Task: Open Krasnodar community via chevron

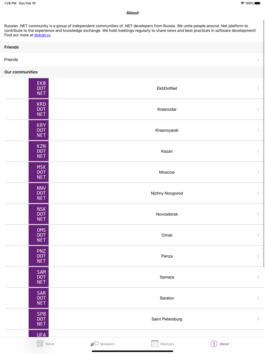Action: click(258, 109)
